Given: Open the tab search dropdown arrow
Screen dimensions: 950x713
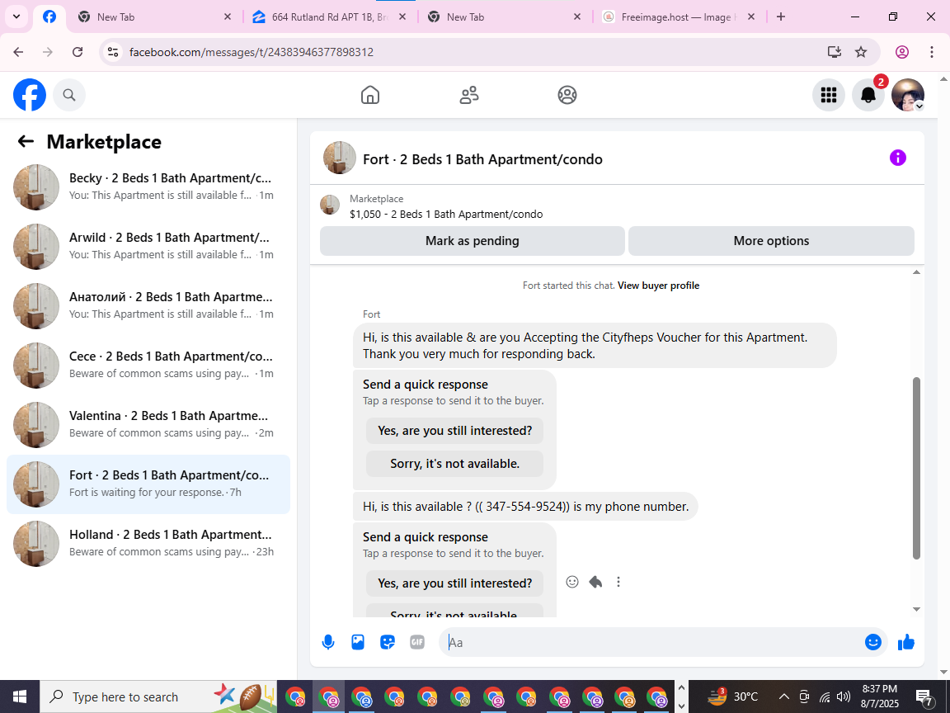Looking at the screenshot, I should [x=16, y=17].
